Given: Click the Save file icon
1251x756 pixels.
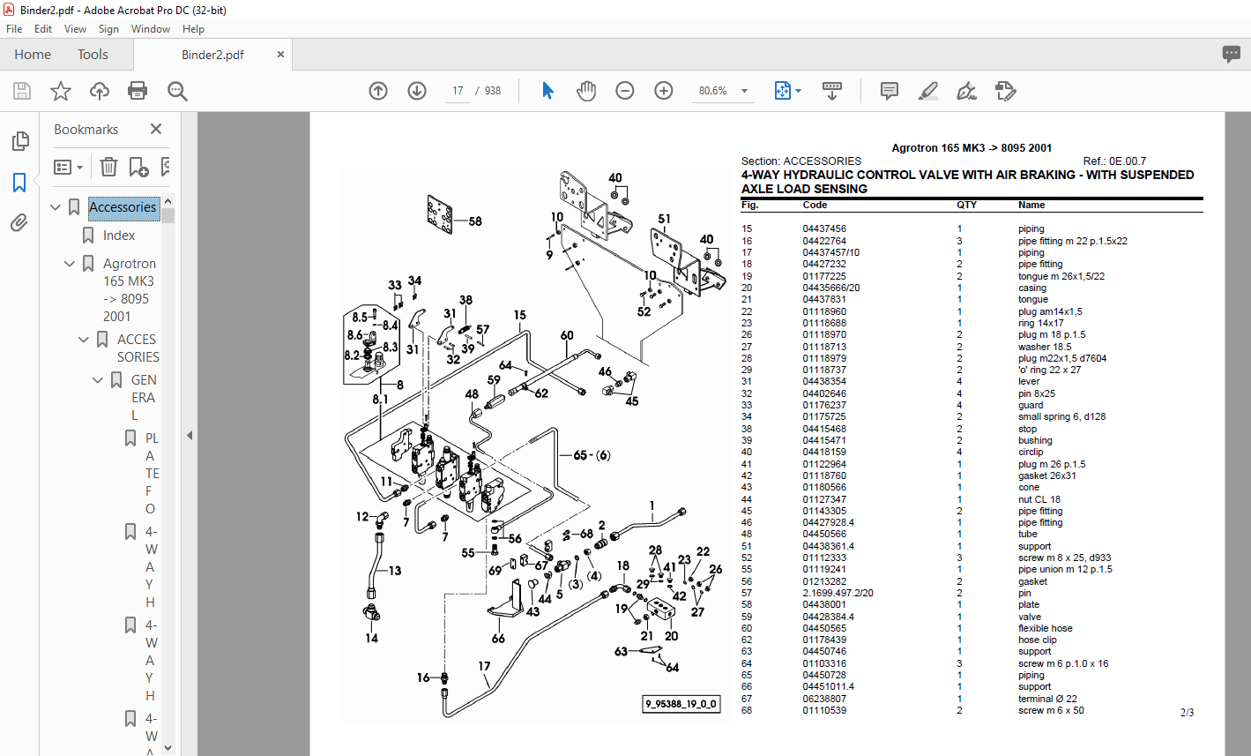Looking at the screenshot, I should click(x=22, y=91).
